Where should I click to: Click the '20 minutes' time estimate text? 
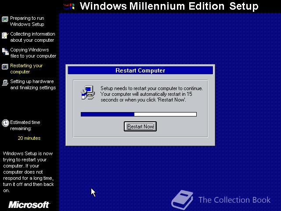pos(29,138)
